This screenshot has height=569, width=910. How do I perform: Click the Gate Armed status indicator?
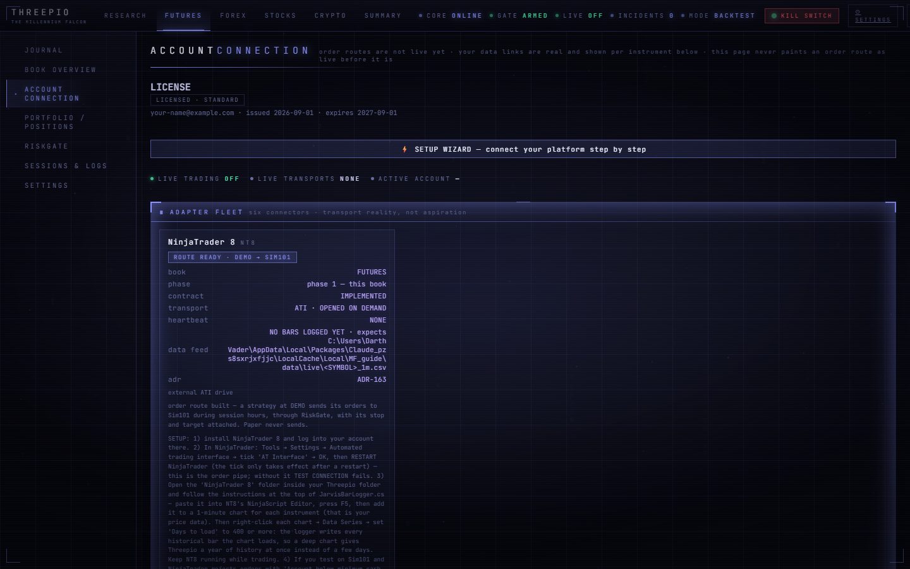tap(519, 16)
